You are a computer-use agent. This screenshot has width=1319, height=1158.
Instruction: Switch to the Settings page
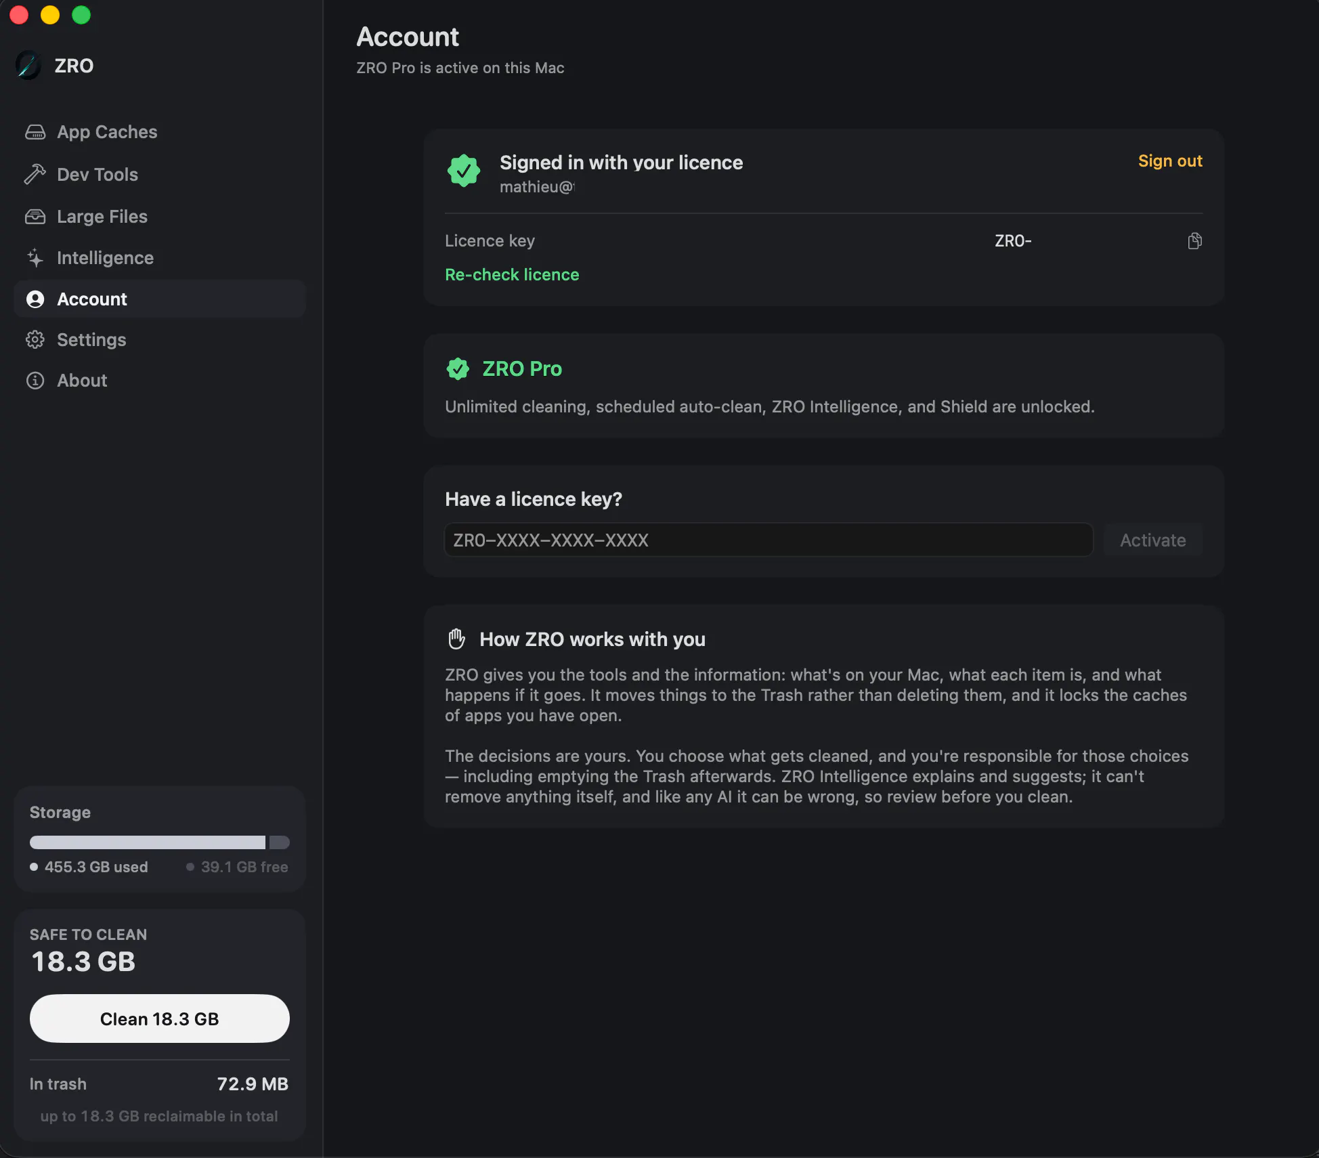pyautogui.click(x=160, y=340)
